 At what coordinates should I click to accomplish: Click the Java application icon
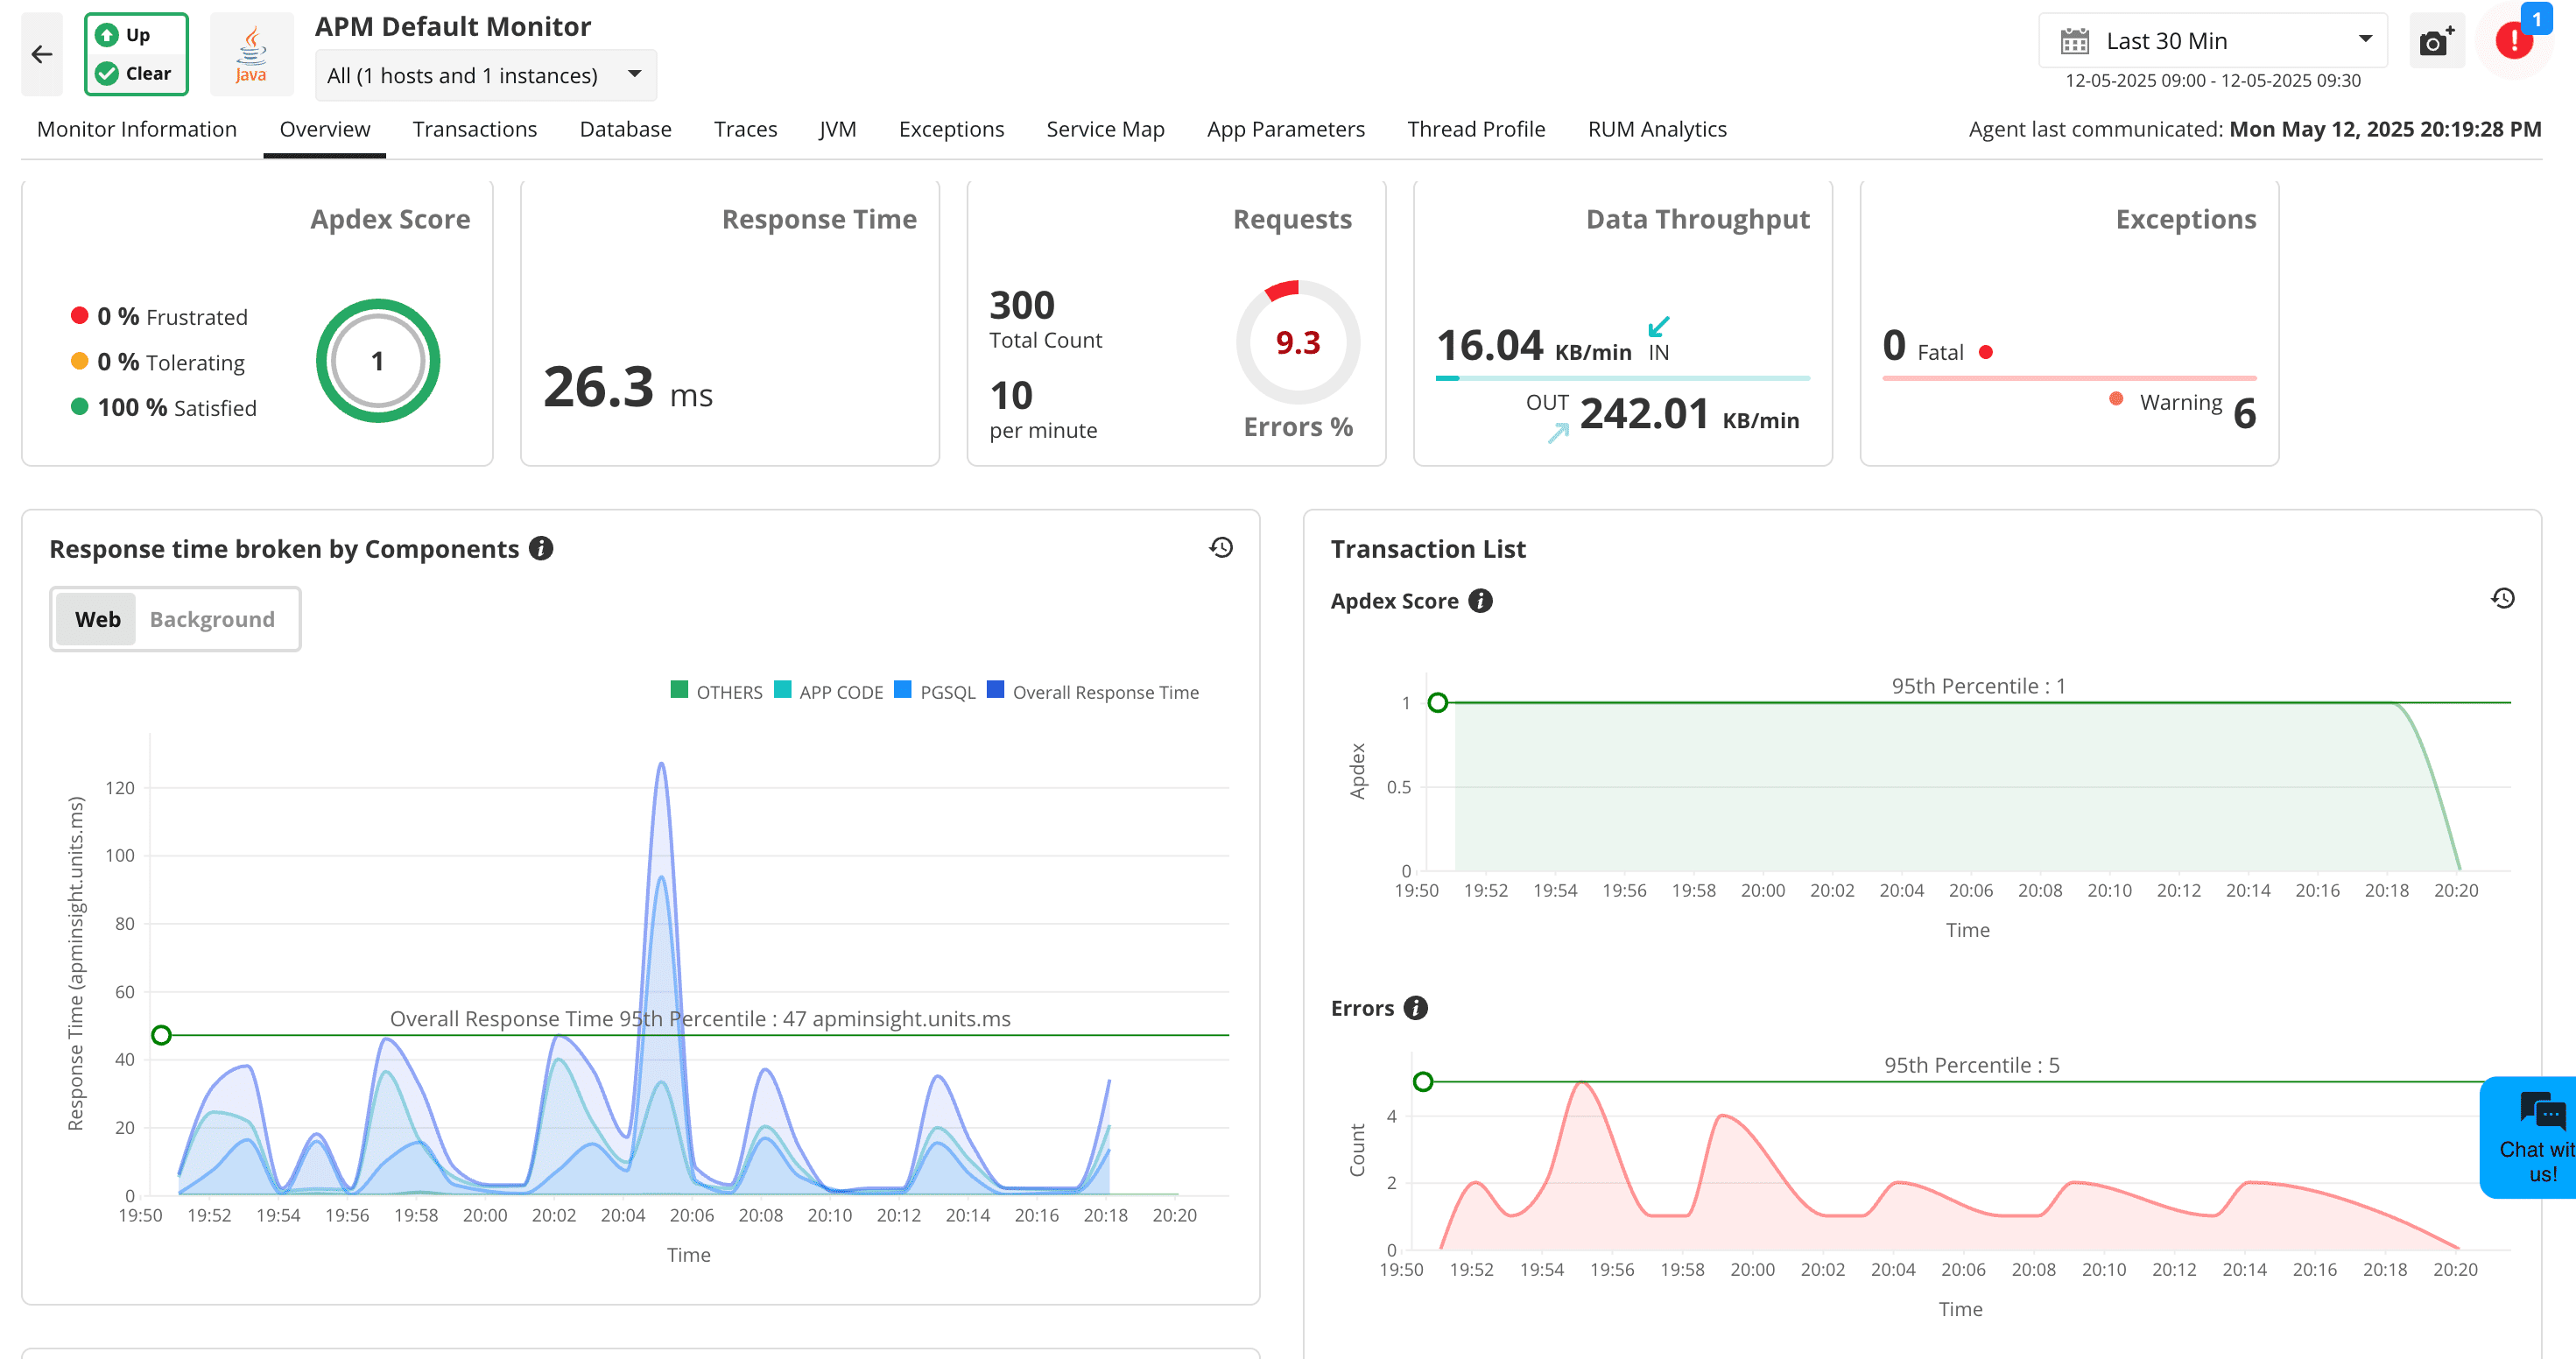click(251, 54)
